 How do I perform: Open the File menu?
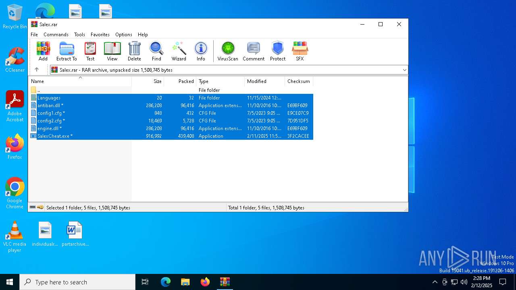[x=34, y=35]
